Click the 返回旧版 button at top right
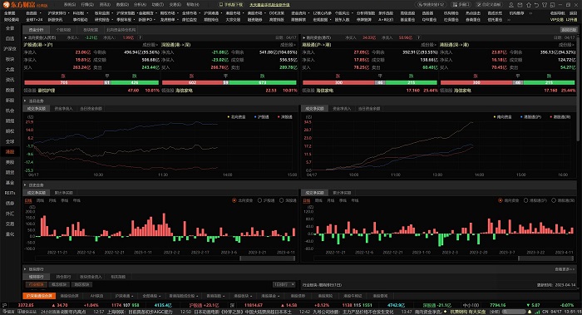This screenshot has height=315, width=582. (x=569, y=30)
